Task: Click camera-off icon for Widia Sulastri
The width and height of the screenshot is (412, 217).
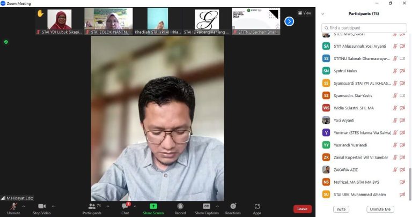Action: coord(402,108)
